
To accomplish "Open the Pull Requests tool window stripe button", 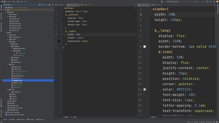I will tap(1, 27).
